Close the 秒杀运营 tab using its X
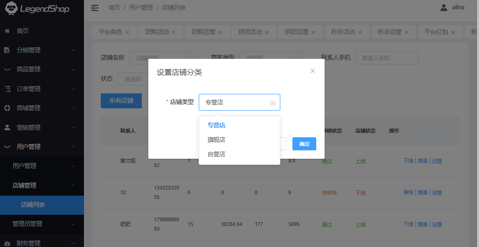Image resolution: width=479 pixels, height=247 pixels. [x=407, y=32]
